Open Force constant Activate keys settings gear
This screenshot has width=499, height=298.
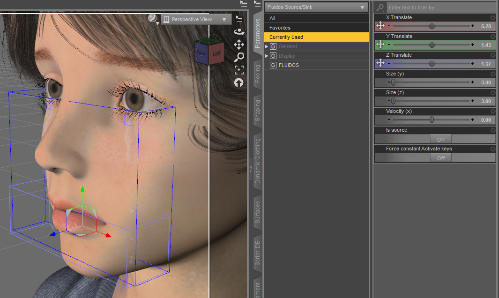[x=492, y=149]
